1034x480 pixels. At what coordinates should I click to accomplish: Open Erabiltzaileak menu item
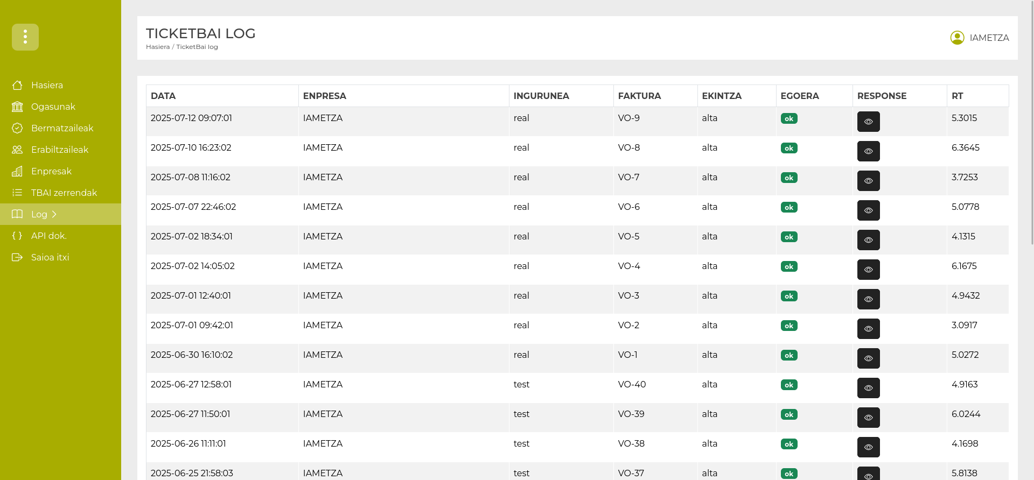(60, 150)
